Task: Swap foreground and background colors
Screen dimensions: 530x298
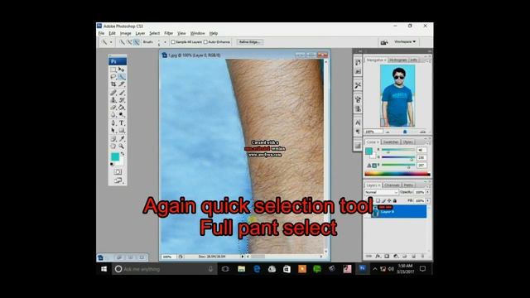Action: [x=123, y=154]
